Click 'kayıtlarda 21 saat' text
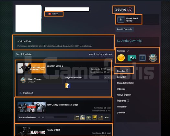The width and height of the screenshot is (170, 136). [x=102, y=108]
